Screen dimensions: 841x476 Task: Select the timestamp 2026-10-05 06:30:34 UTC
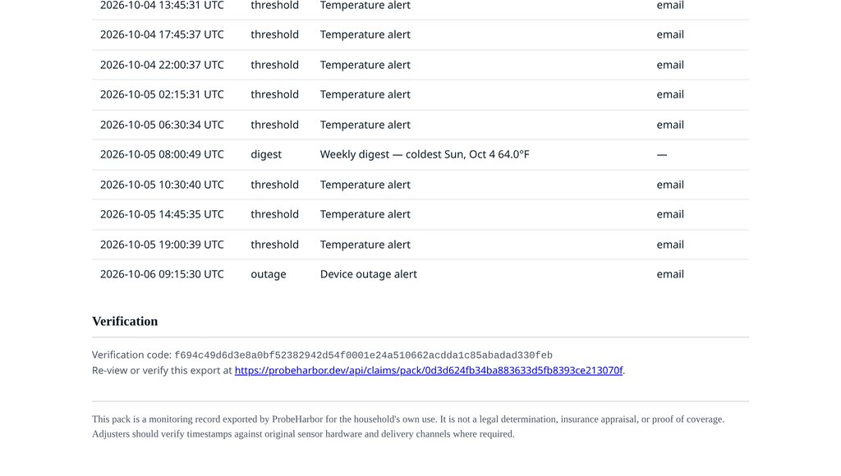[162, 125]
